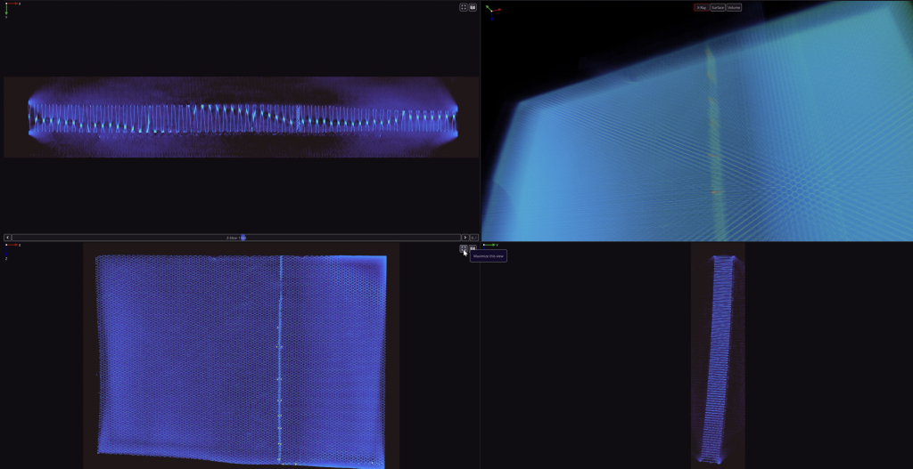Click the small button right of the slice slider
This screenshot has width=913, height=469.
(x=474, y=238)
